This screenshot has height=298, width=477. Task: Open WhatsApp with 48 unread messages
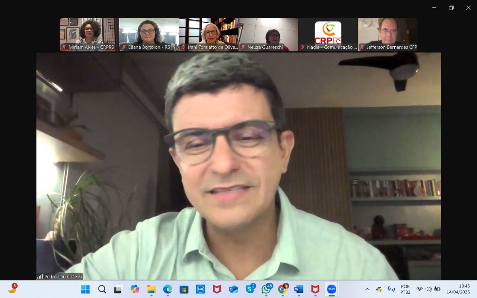tap(267, 289)
